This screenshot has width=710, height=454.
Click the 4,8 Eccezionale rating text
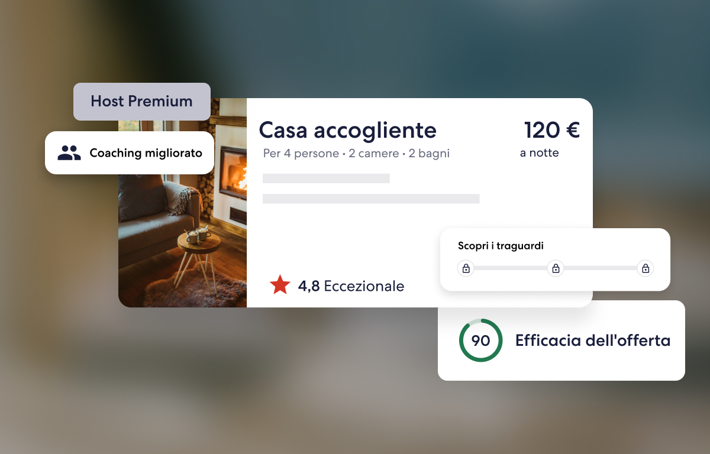tap(351, 286)
